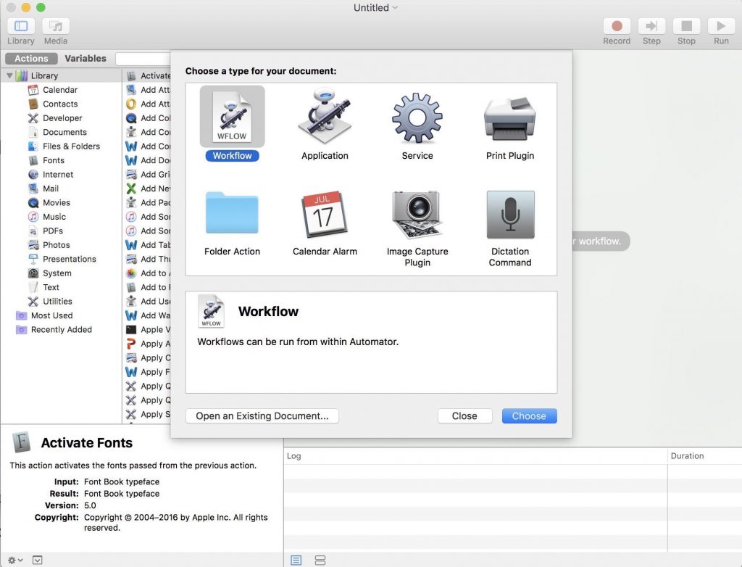This screenshot has height=567, width=742.
Task: Select the Add Grid action row
Action: 147,174
